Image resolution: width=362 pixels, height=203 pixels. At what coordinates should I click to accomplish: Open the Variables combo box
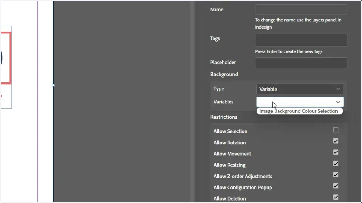tap(300, 102)
